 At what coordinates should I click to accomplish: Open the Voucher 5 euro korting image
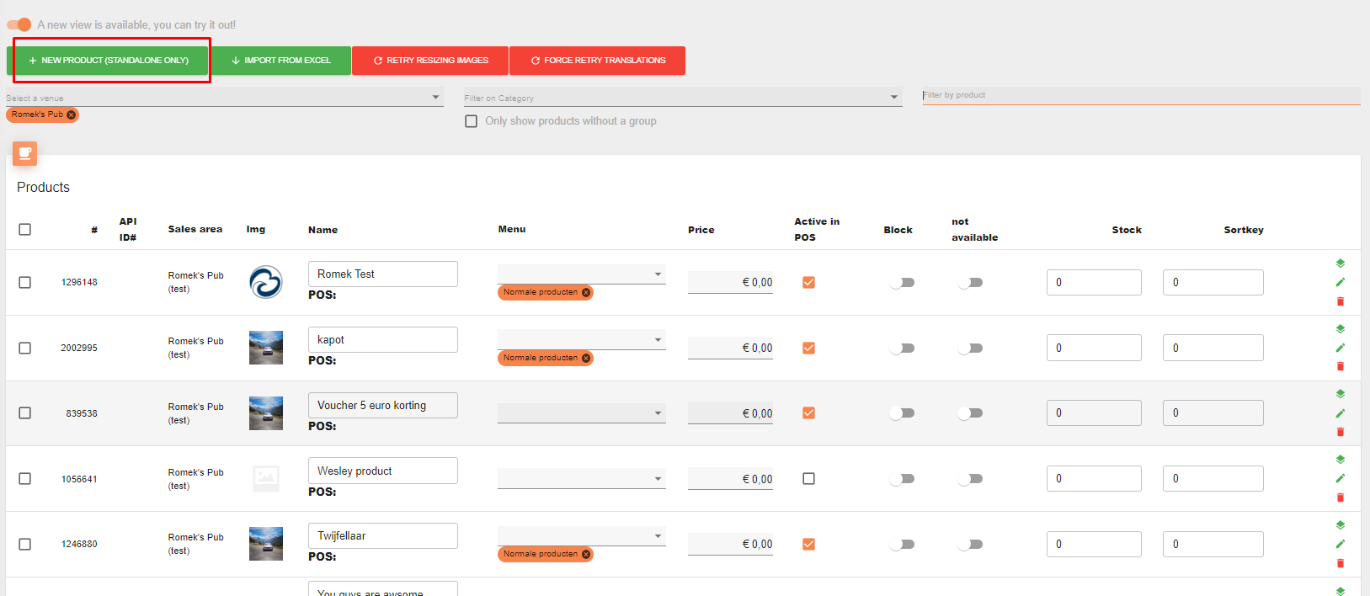(x=266, y=413)
